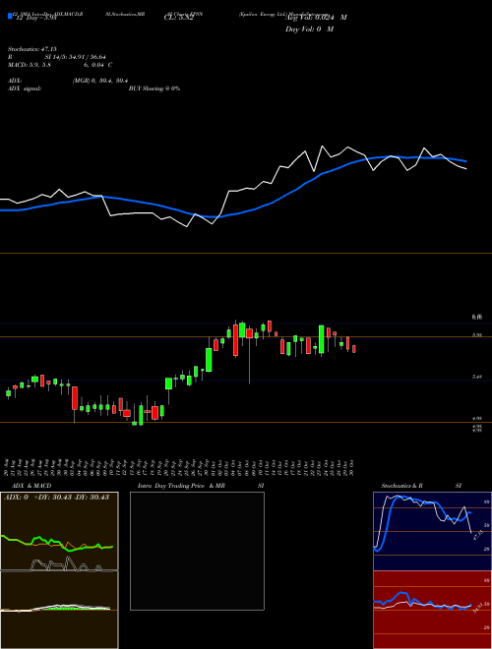Click the 'Stochastics: 47.13' reading
The image size is (492, 649).
point(31,49)
